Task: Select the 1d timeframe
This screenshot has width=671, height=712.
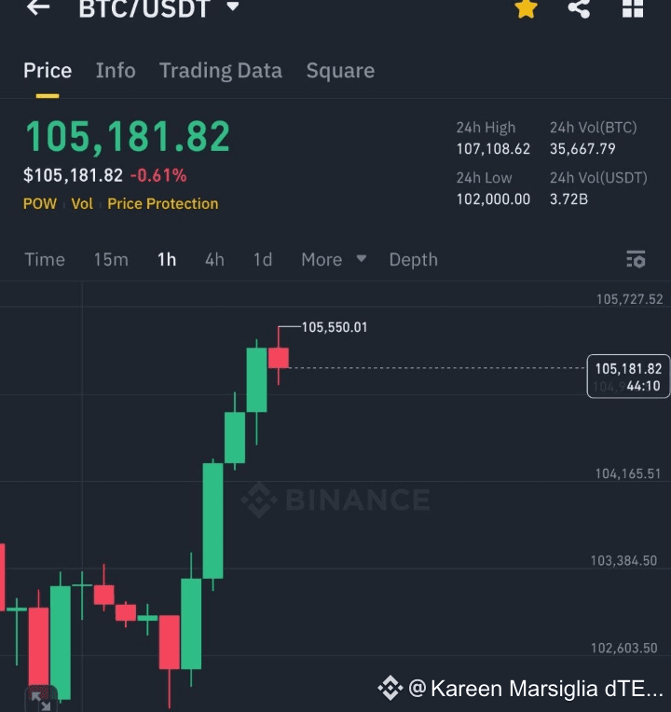Action: click(x=263, y=260)
